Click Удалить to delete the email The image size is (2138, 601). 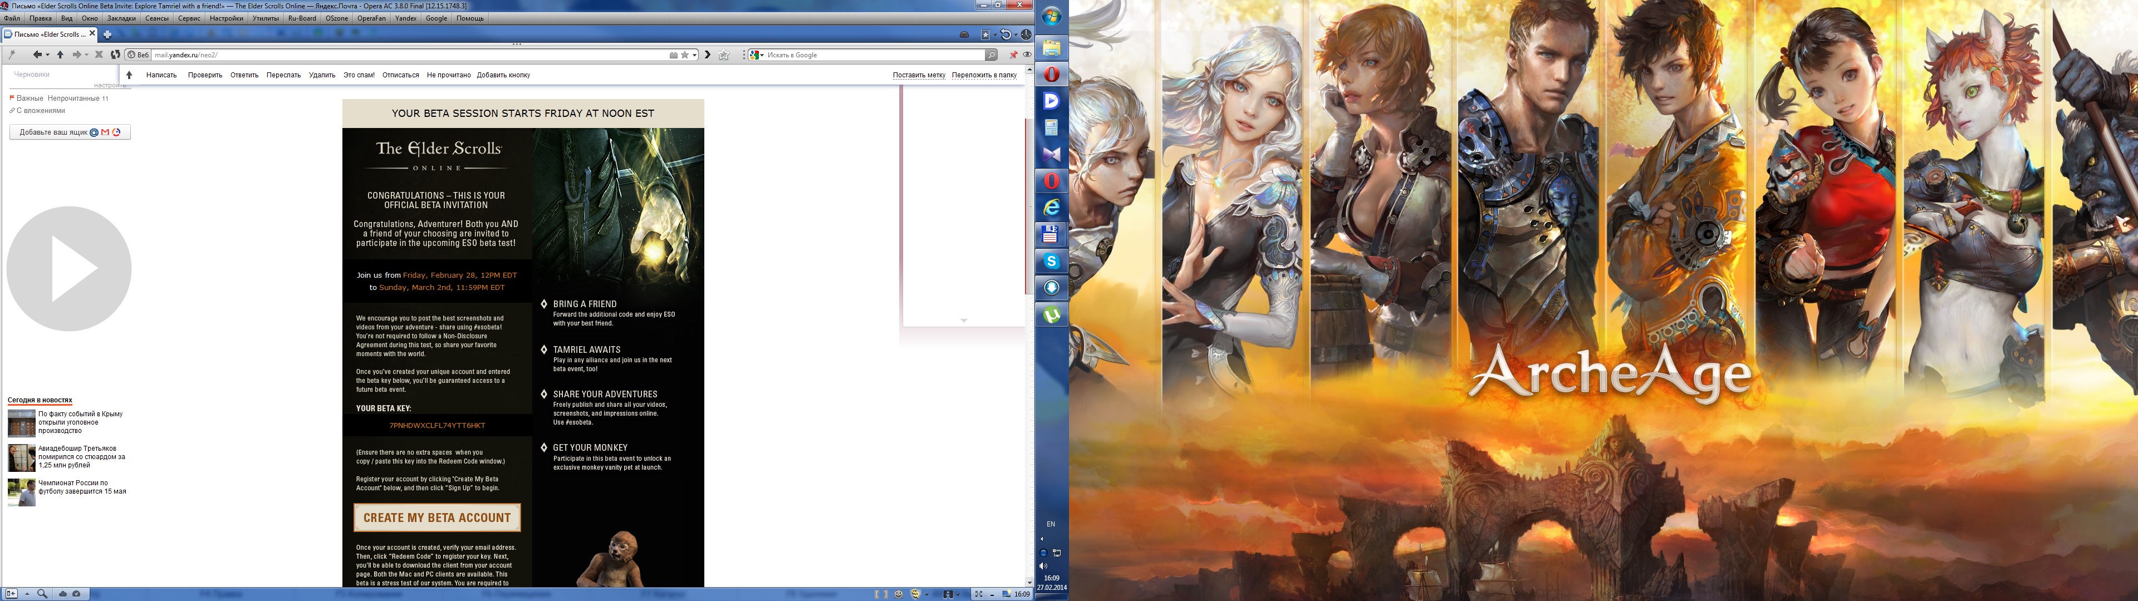[322, 75]
